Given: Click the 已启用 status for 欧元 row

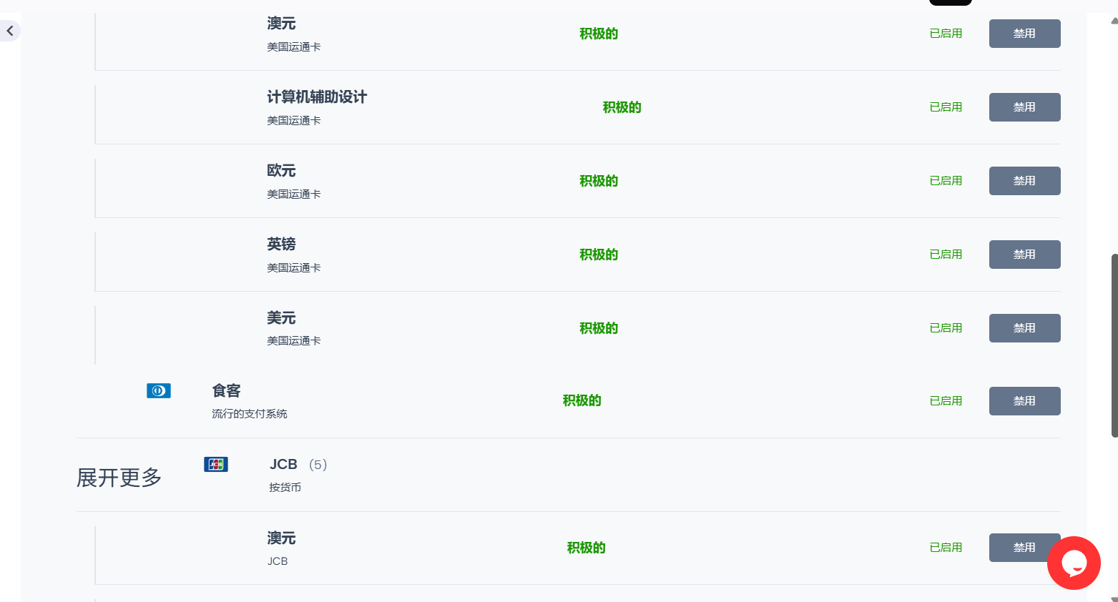Looking at the screenshot, I should pos(946,181).
